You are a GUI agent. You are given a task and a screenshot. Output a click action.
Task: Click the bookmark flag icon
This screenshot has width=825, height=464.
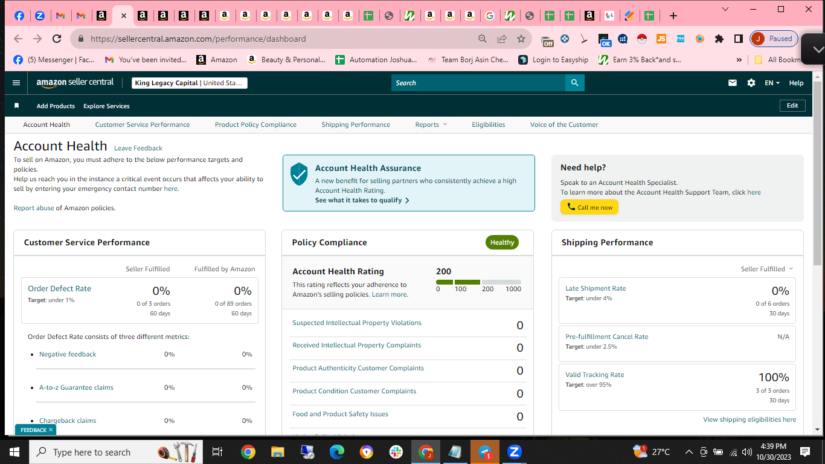(17, 106)
